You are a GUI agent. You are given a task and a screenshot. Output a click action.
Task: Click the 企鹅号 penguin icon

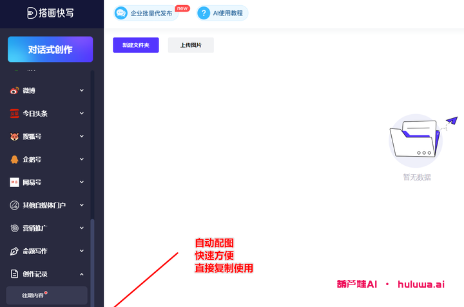pos(15,159)
